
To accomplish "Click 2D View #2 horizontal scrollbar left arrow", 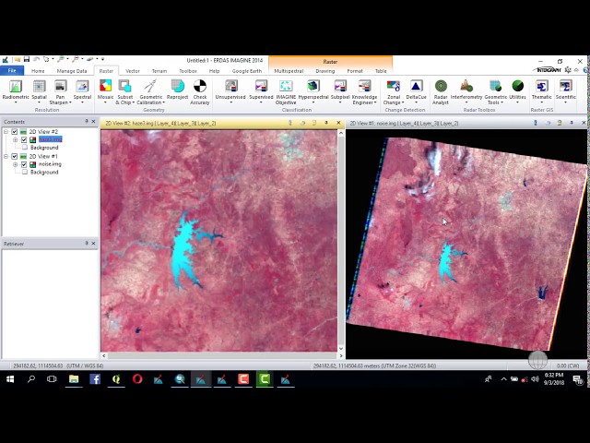I will click(104, 355).
